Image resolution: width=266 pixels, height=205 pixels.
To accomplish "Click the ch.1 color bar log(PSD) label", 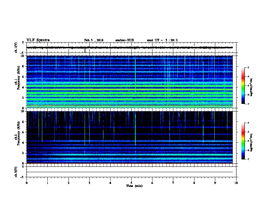I will click(252, 87).
